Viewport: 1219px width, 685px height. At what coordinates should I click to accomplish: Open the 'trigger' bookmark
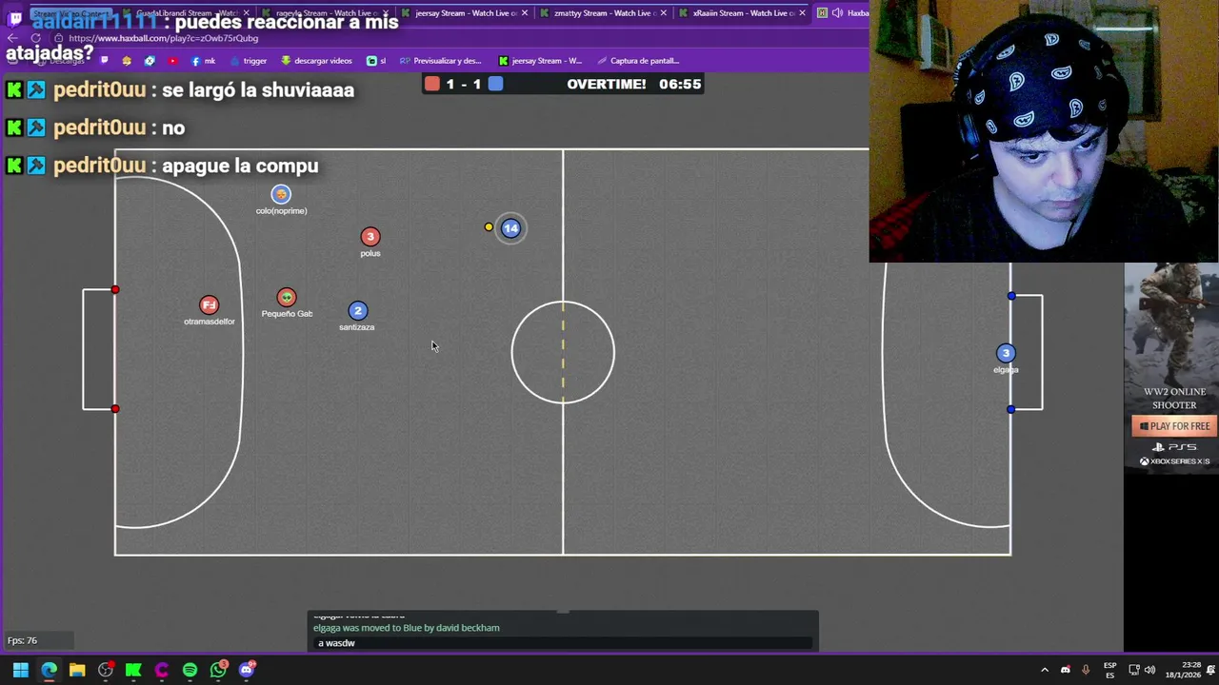[248, 61]
